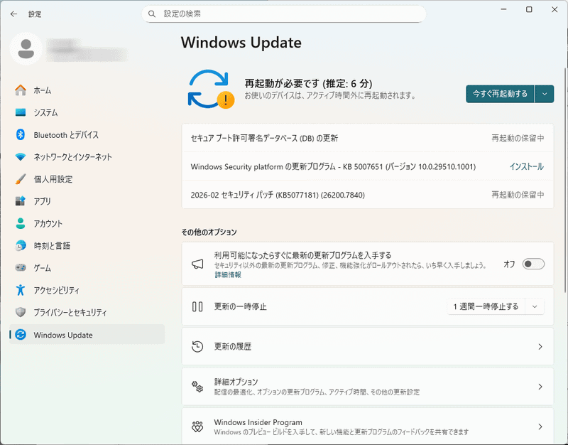
Task: Click the アプリ icon in sidebar
Action: pos(21,201)
